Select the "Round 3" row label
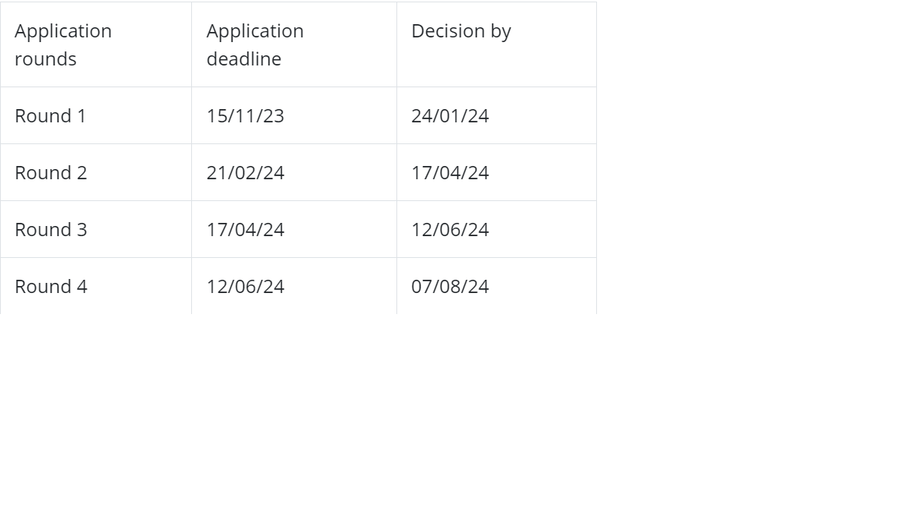The image size is (899, 505). click(x=51, y=229)
